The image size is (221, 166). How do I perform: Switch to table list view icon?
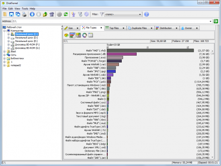point(91,35)
